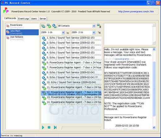Click the green-arrow call filter toolbar icon
This screenshot has width=161, height=138.
[x=49, y=26]
